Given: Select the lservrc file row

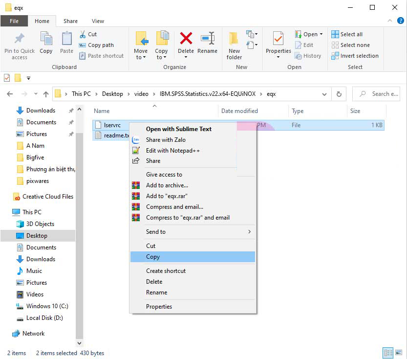Looking at the screenshot, I should (238, 125).
